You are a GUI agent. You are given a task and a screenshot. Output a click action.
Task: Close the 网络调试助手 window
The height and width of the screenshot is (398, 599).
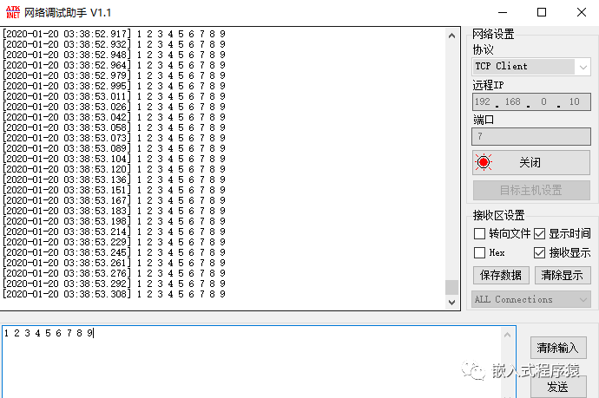click(x=582, y=13)
